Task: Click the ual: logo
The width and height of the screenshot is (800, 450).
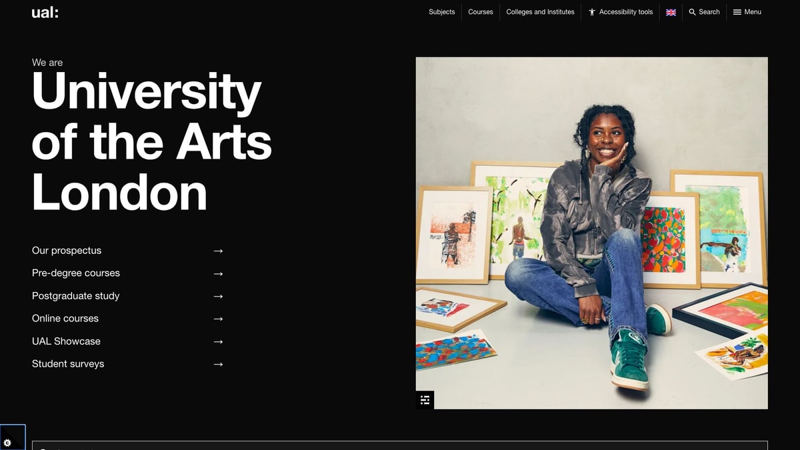Action: 45,12
